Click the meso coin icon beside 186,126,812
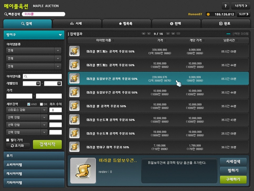 pyautogui.click(x=208, y=14)
